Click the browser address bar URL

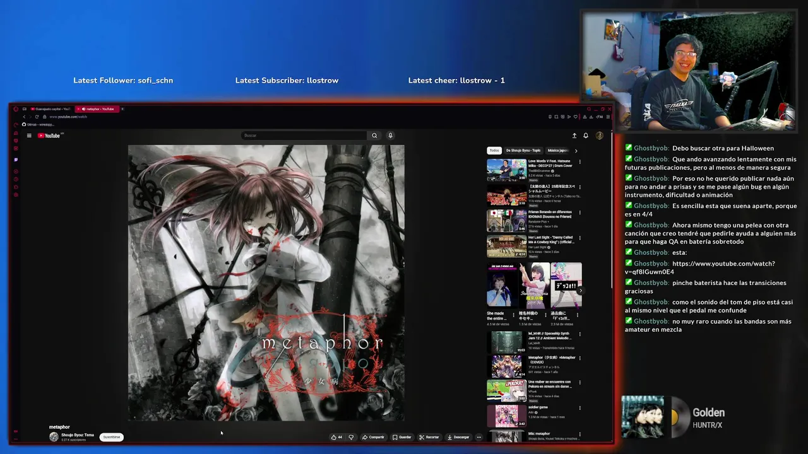[x=68, y=117]
